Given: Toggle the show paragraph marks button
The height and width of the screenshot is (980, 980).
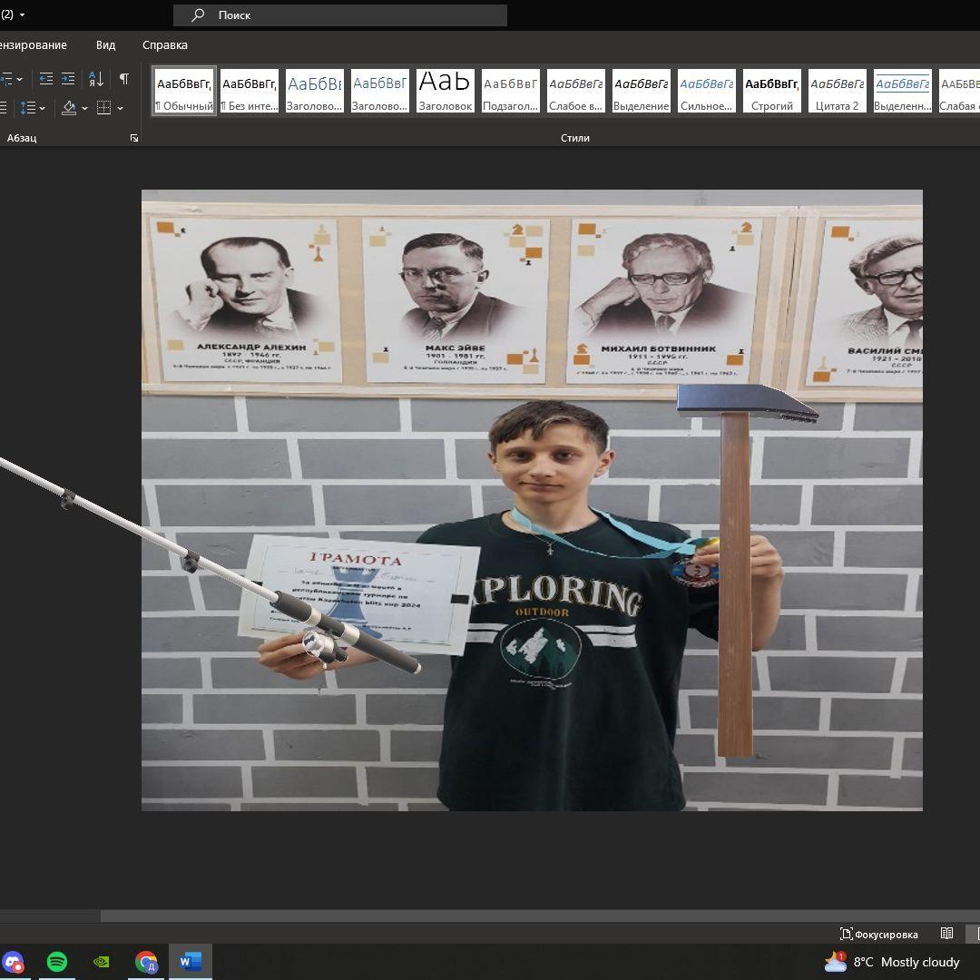Looking at the screenshot, I should (123, 79).
